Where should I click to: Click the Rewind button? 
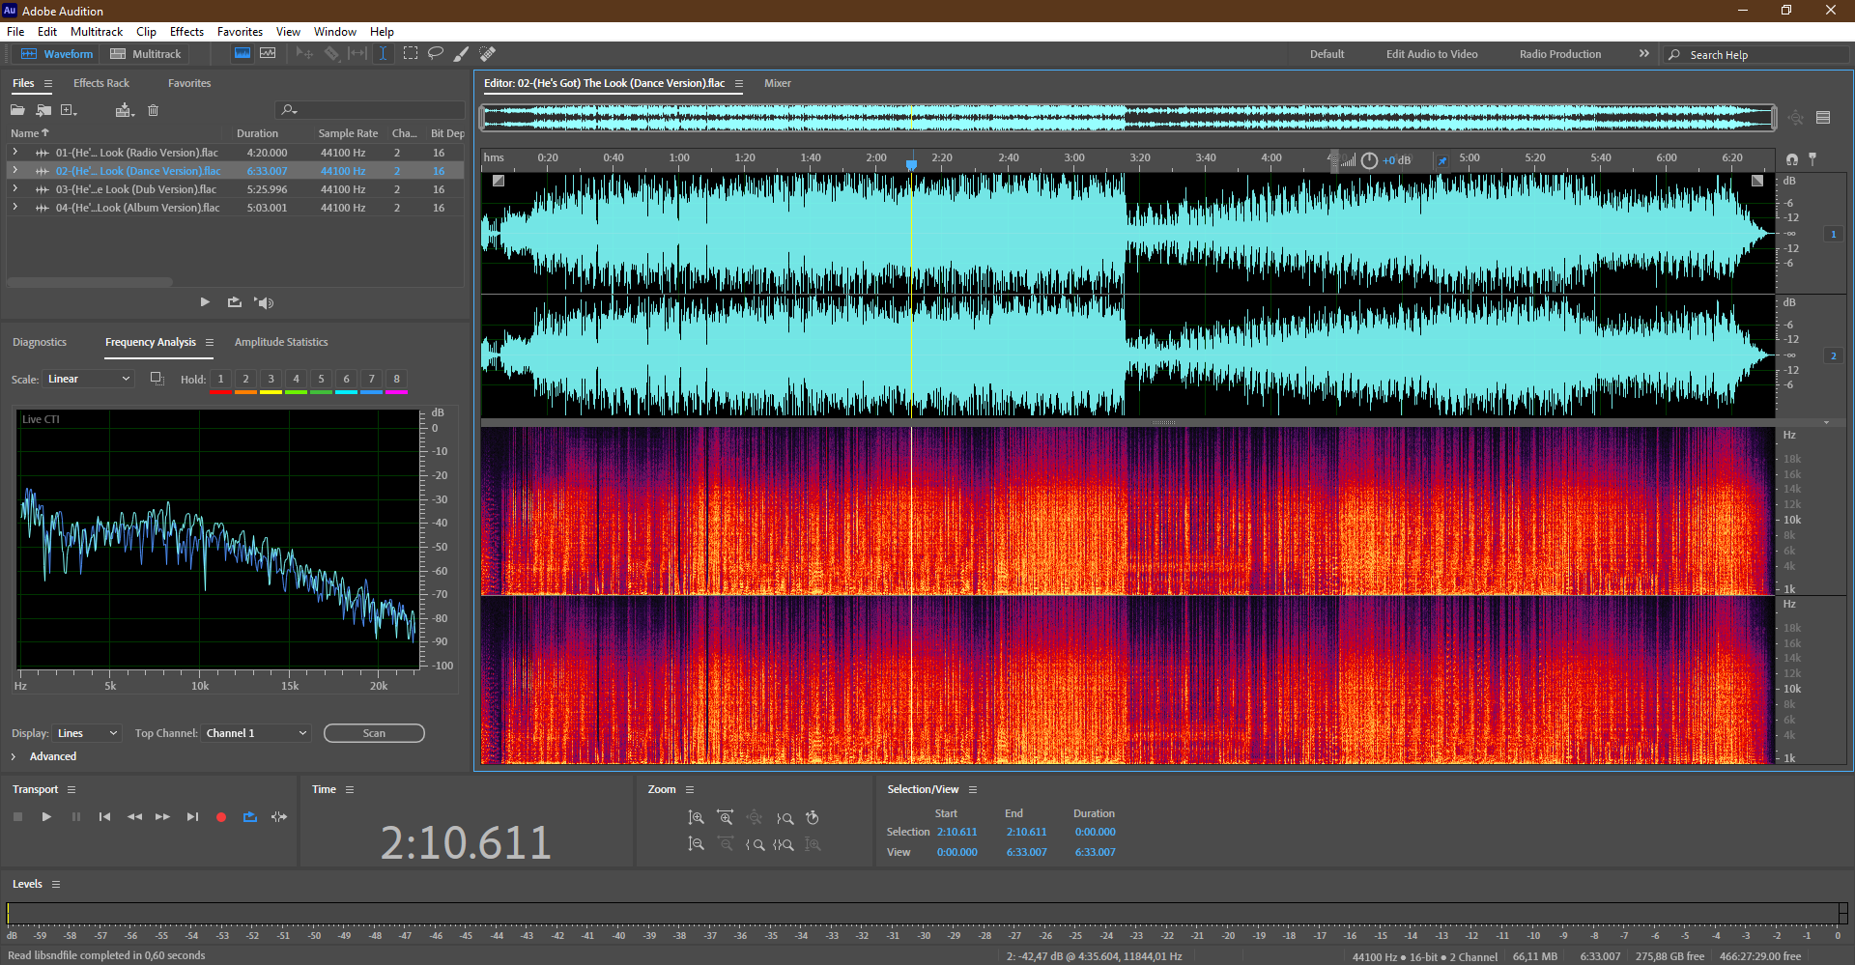coord(134,817)
